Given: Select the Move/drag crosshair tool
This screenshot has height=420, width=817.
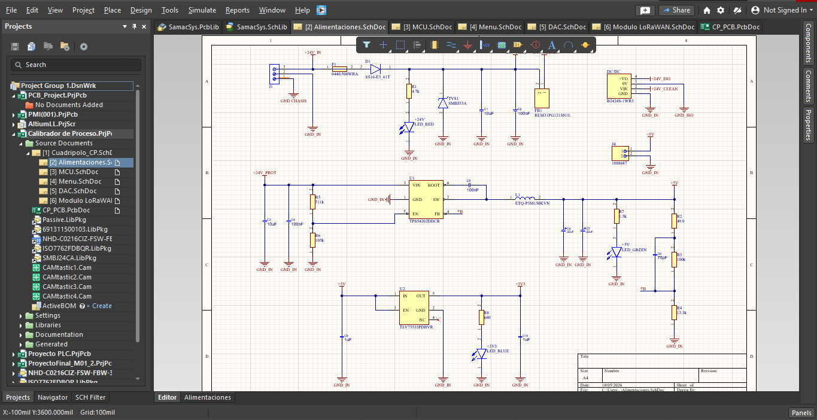Looking at the screenshot, I should click(384, 45).
